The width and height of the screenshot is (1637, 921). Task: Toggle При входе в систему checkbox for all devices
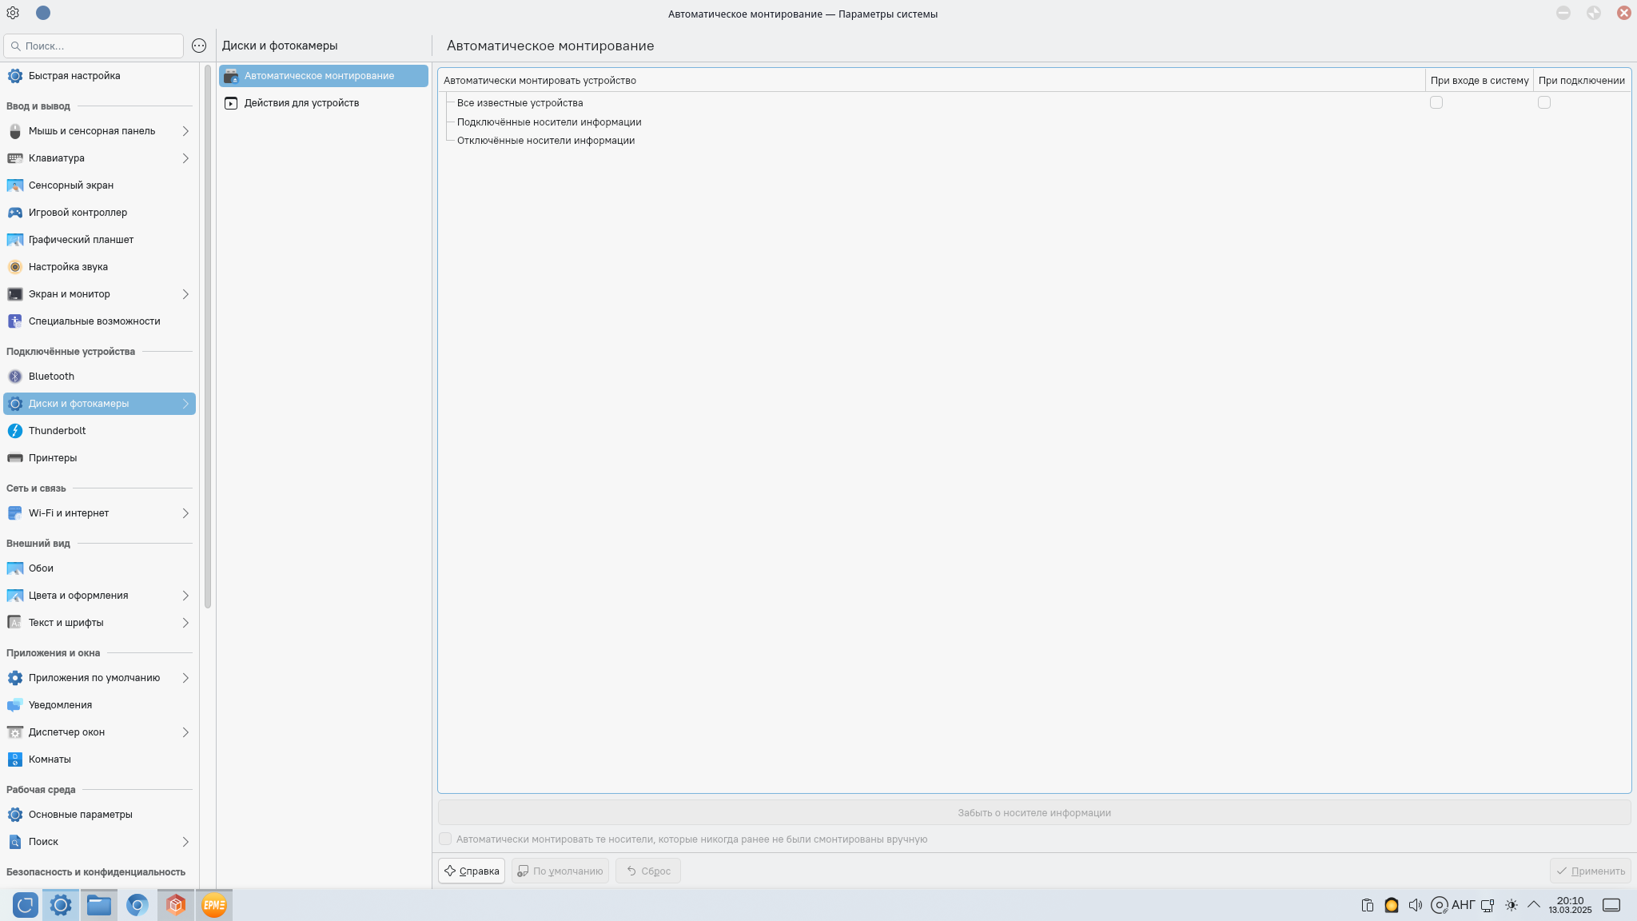(1436, 102)
